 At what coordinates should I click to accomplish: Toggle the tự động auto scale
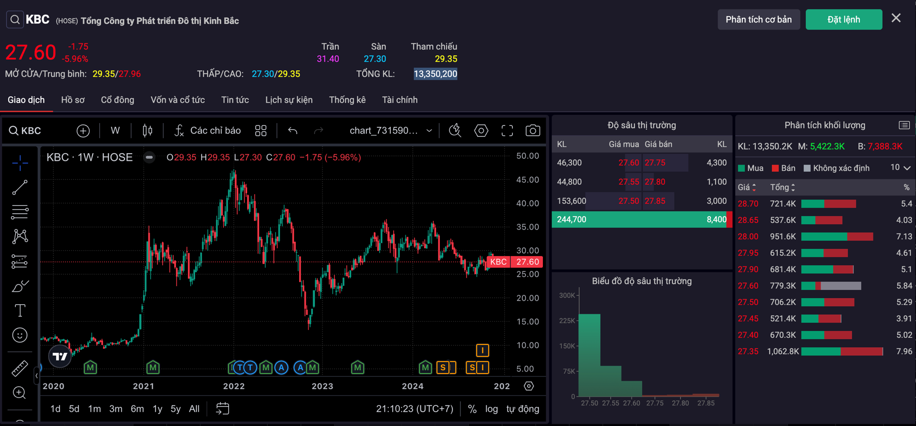click(522, 409)
